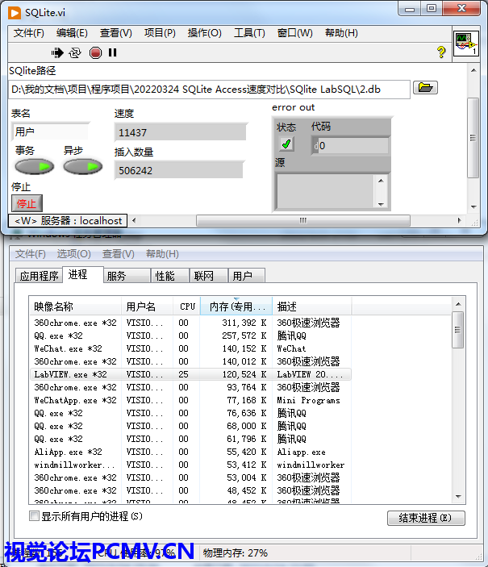This screenshot has height=567, width=488.
Task: Click the 结束进程(E) button
Action: [x=426, y=518]
